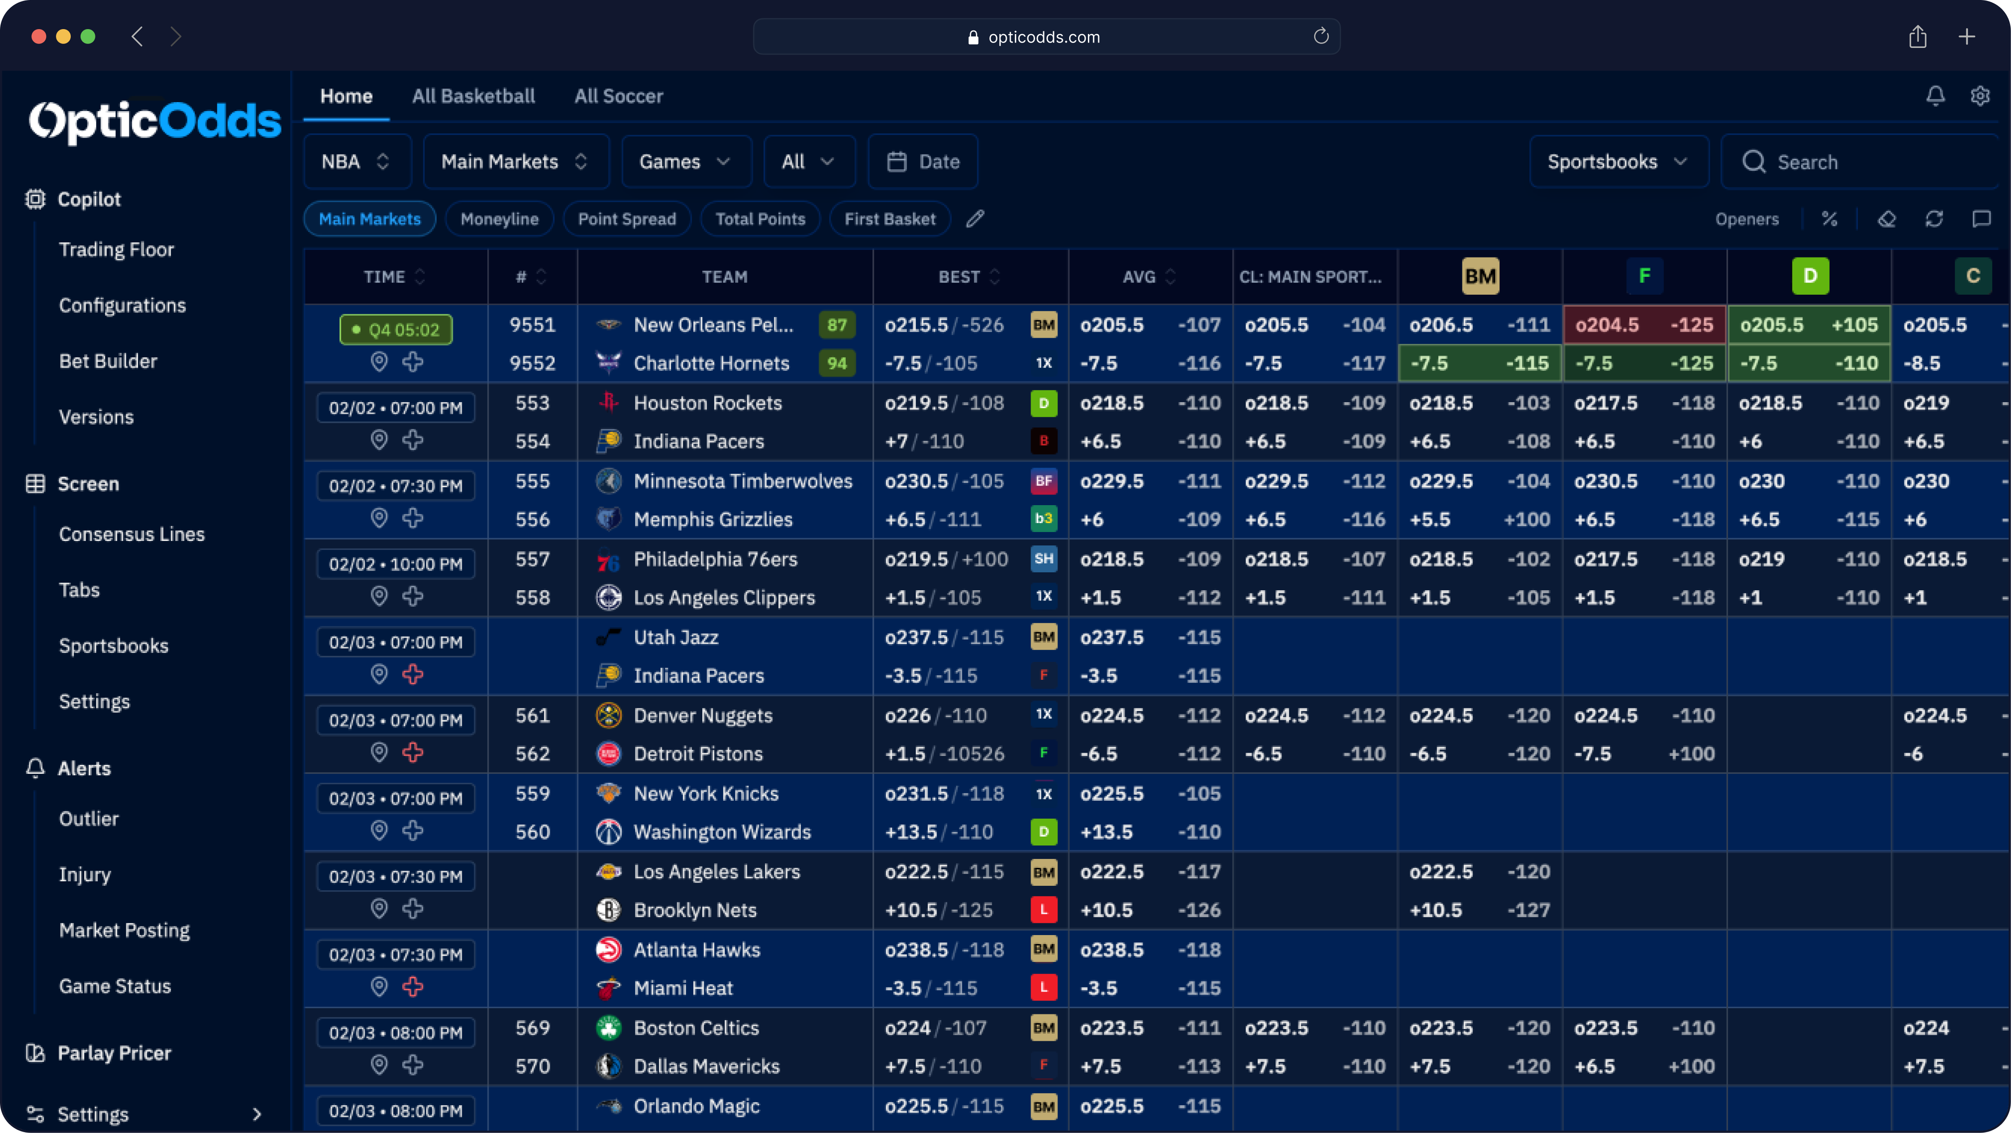Open the chat comment icon

click(1981, 219)
